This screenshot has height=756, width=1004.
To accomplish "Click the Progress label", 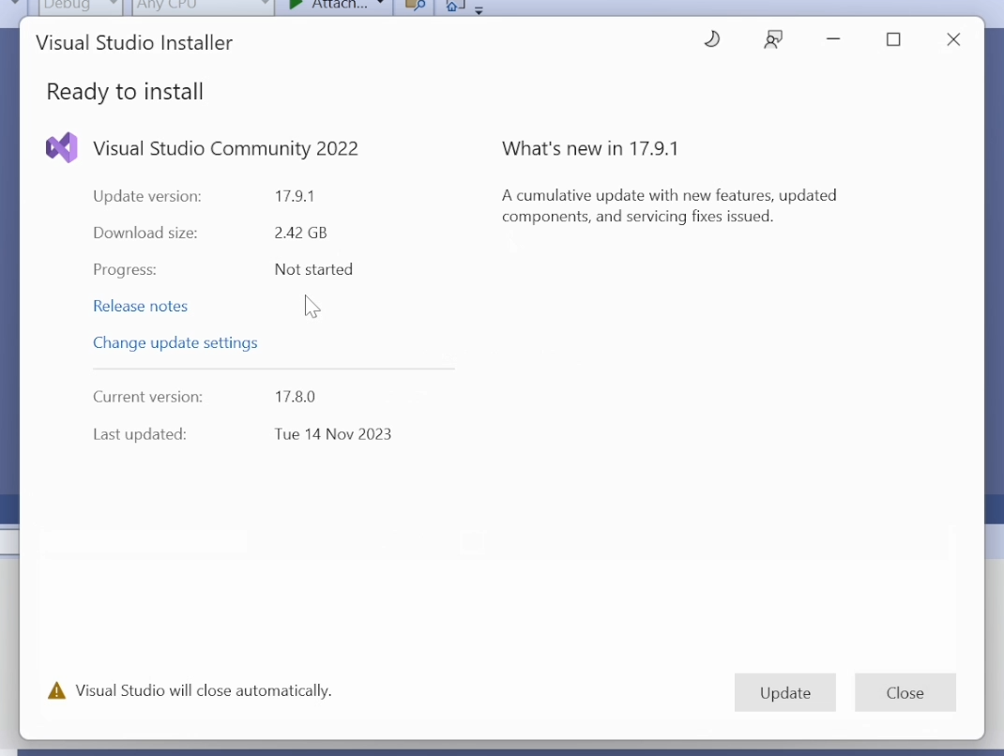I will (124, 269).
